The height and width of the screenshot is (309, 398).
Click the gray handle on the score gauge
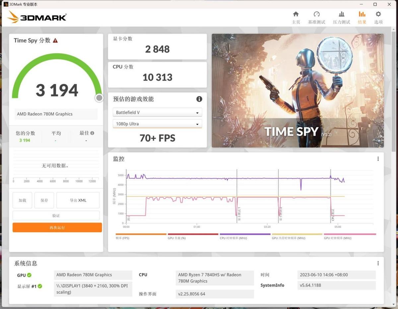(x=99, y=98)
